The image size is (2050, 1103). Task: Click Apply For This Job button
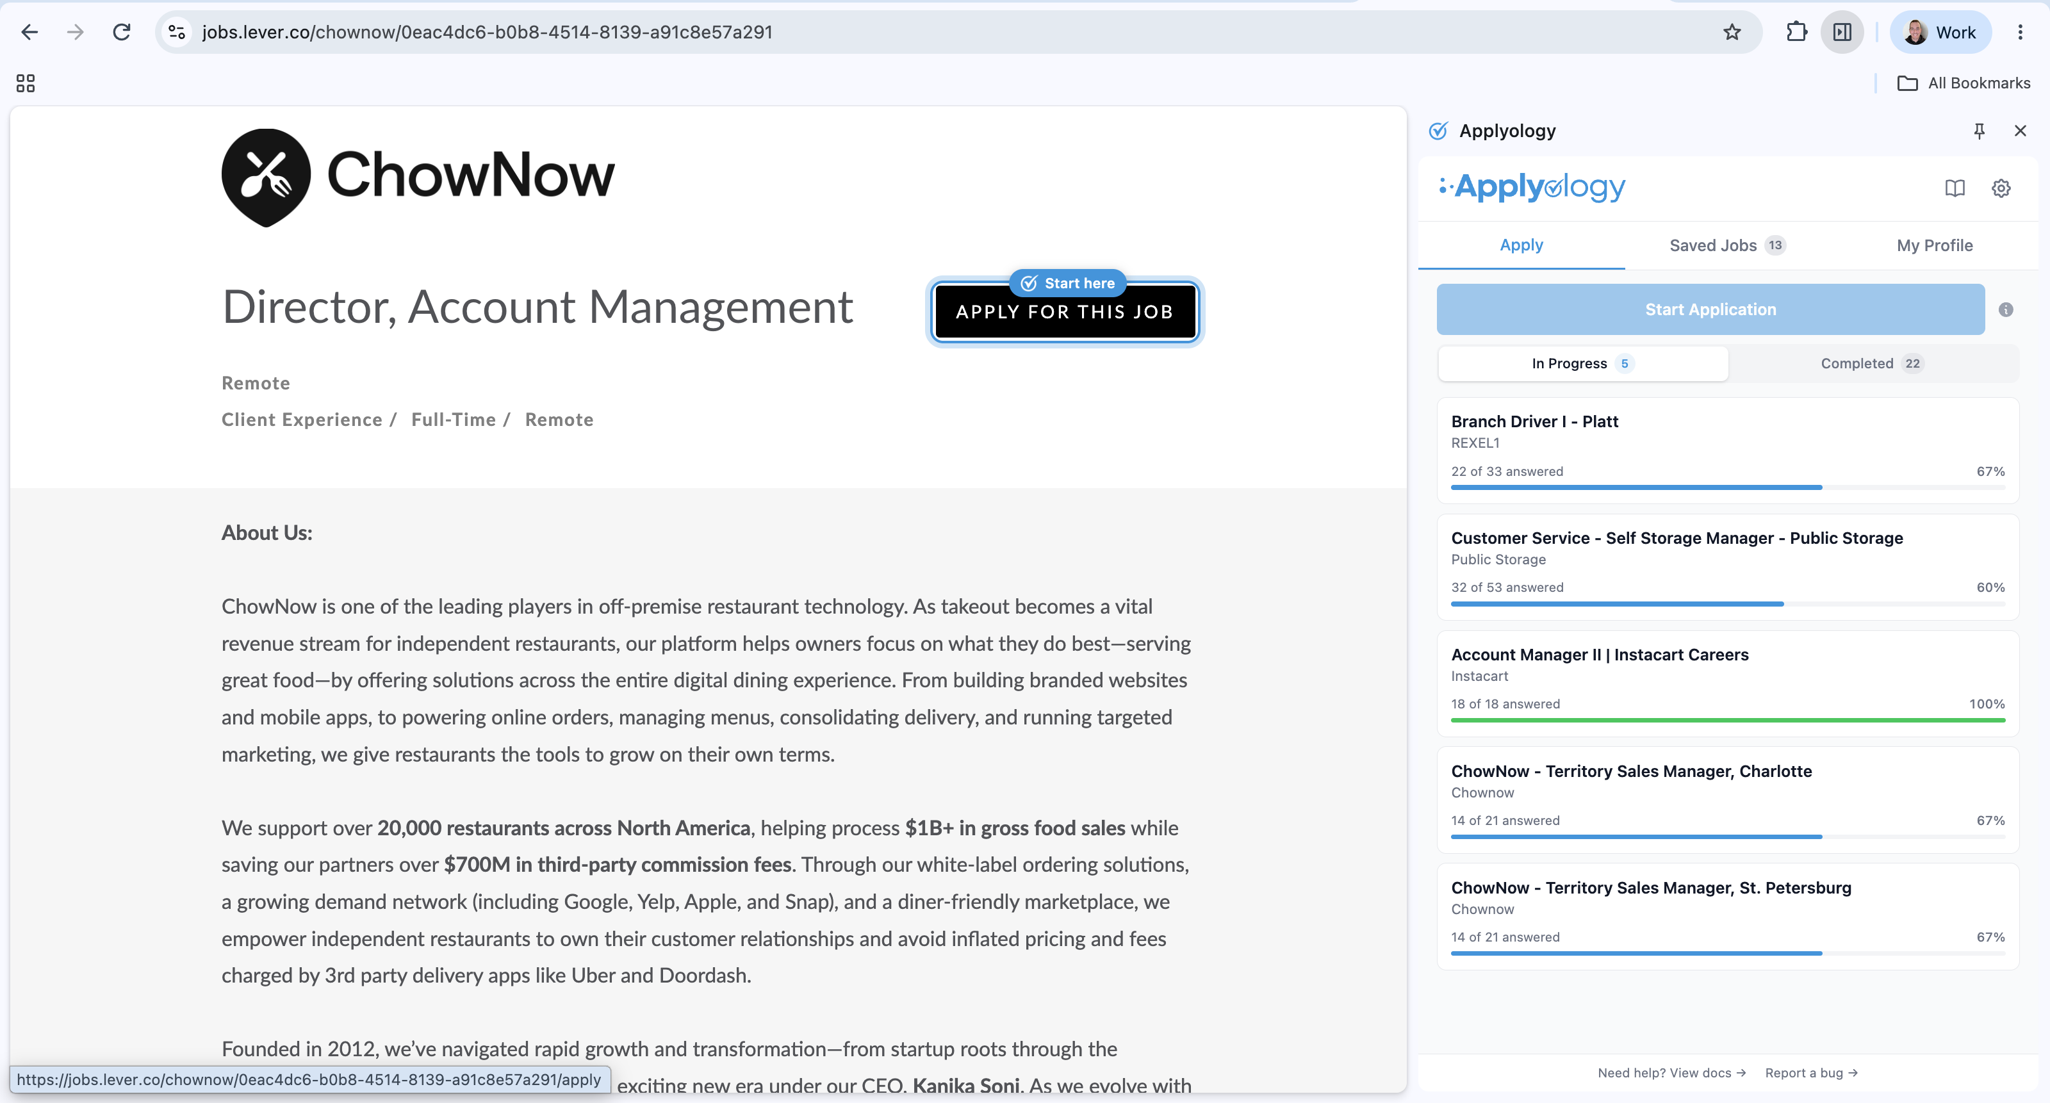pyautogui.click(x=1064, y=312)
